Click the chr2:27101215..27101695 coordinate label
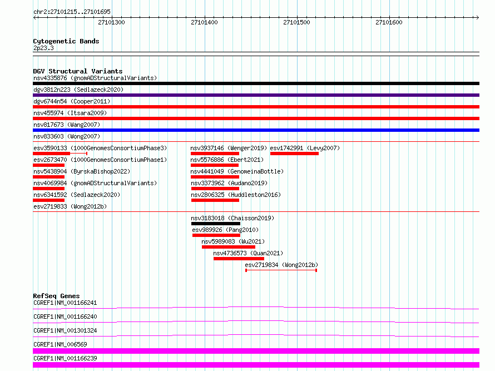Image resolution: width=495 pixels, height=371 pixels. tap(72, 12)
